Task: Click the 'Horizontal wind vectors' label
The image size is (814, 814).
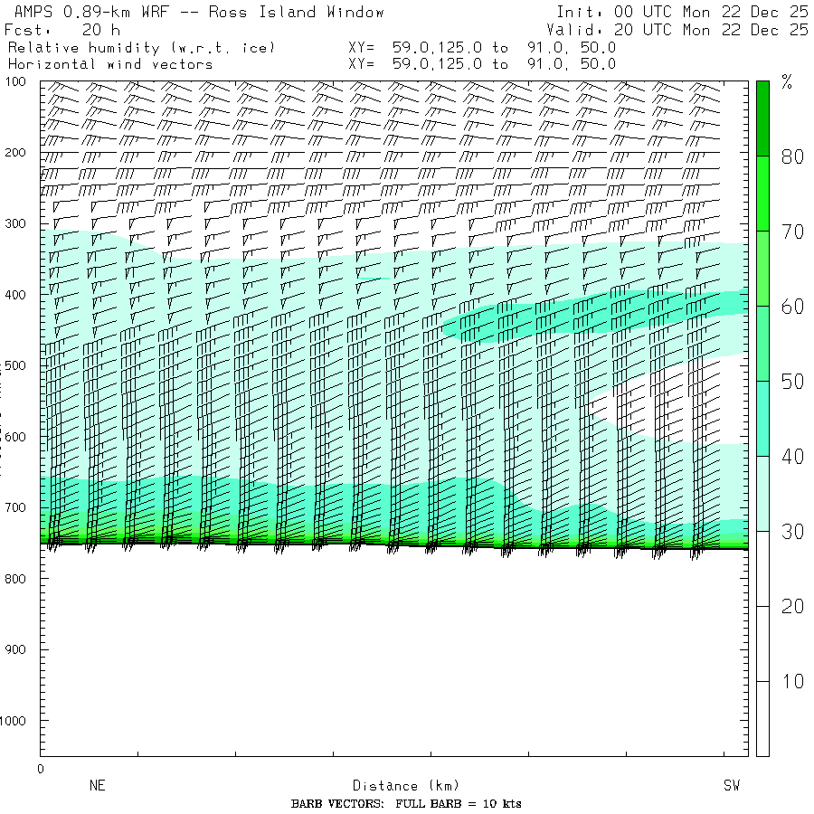Action: [110, 64]
